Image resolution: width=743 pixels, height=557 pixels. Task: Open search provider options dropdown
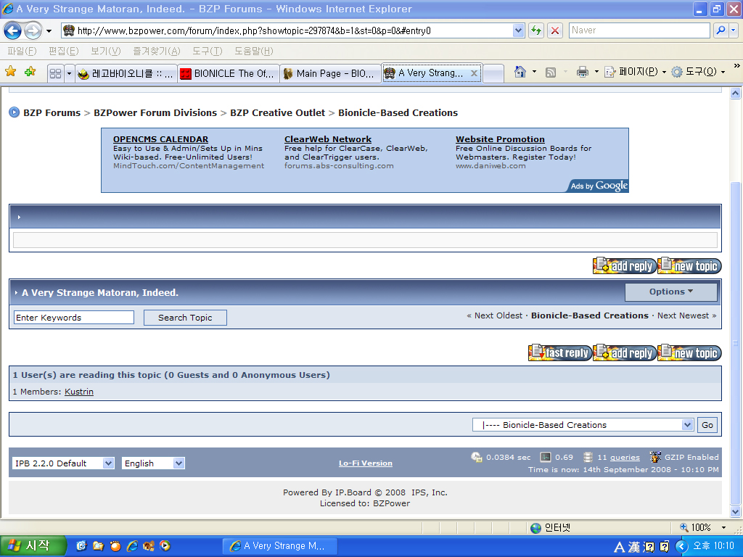(734, 30)
